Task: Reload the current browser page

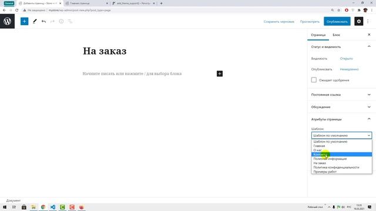Action: (x=17, y=10)
